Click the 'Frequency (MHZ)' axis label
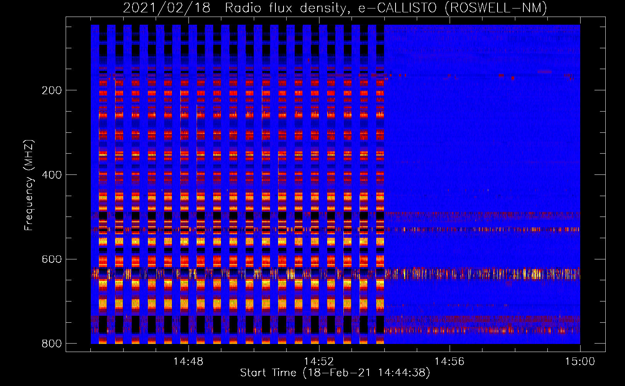This screenshot has height=386, width=625. point(29,185)
